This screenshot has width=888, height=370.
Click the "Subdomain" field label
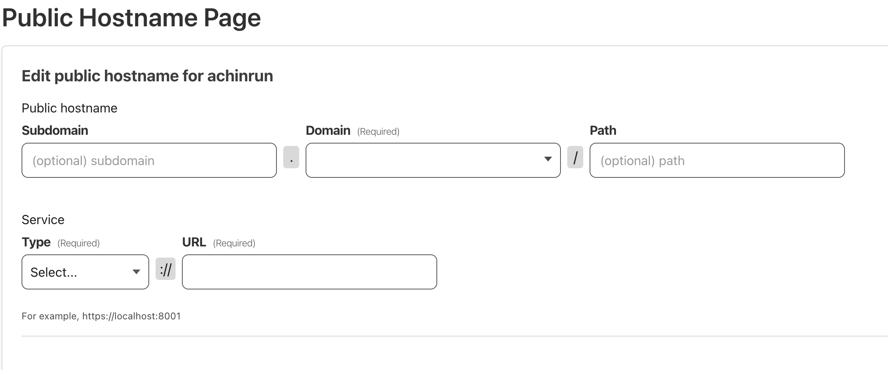55,130
